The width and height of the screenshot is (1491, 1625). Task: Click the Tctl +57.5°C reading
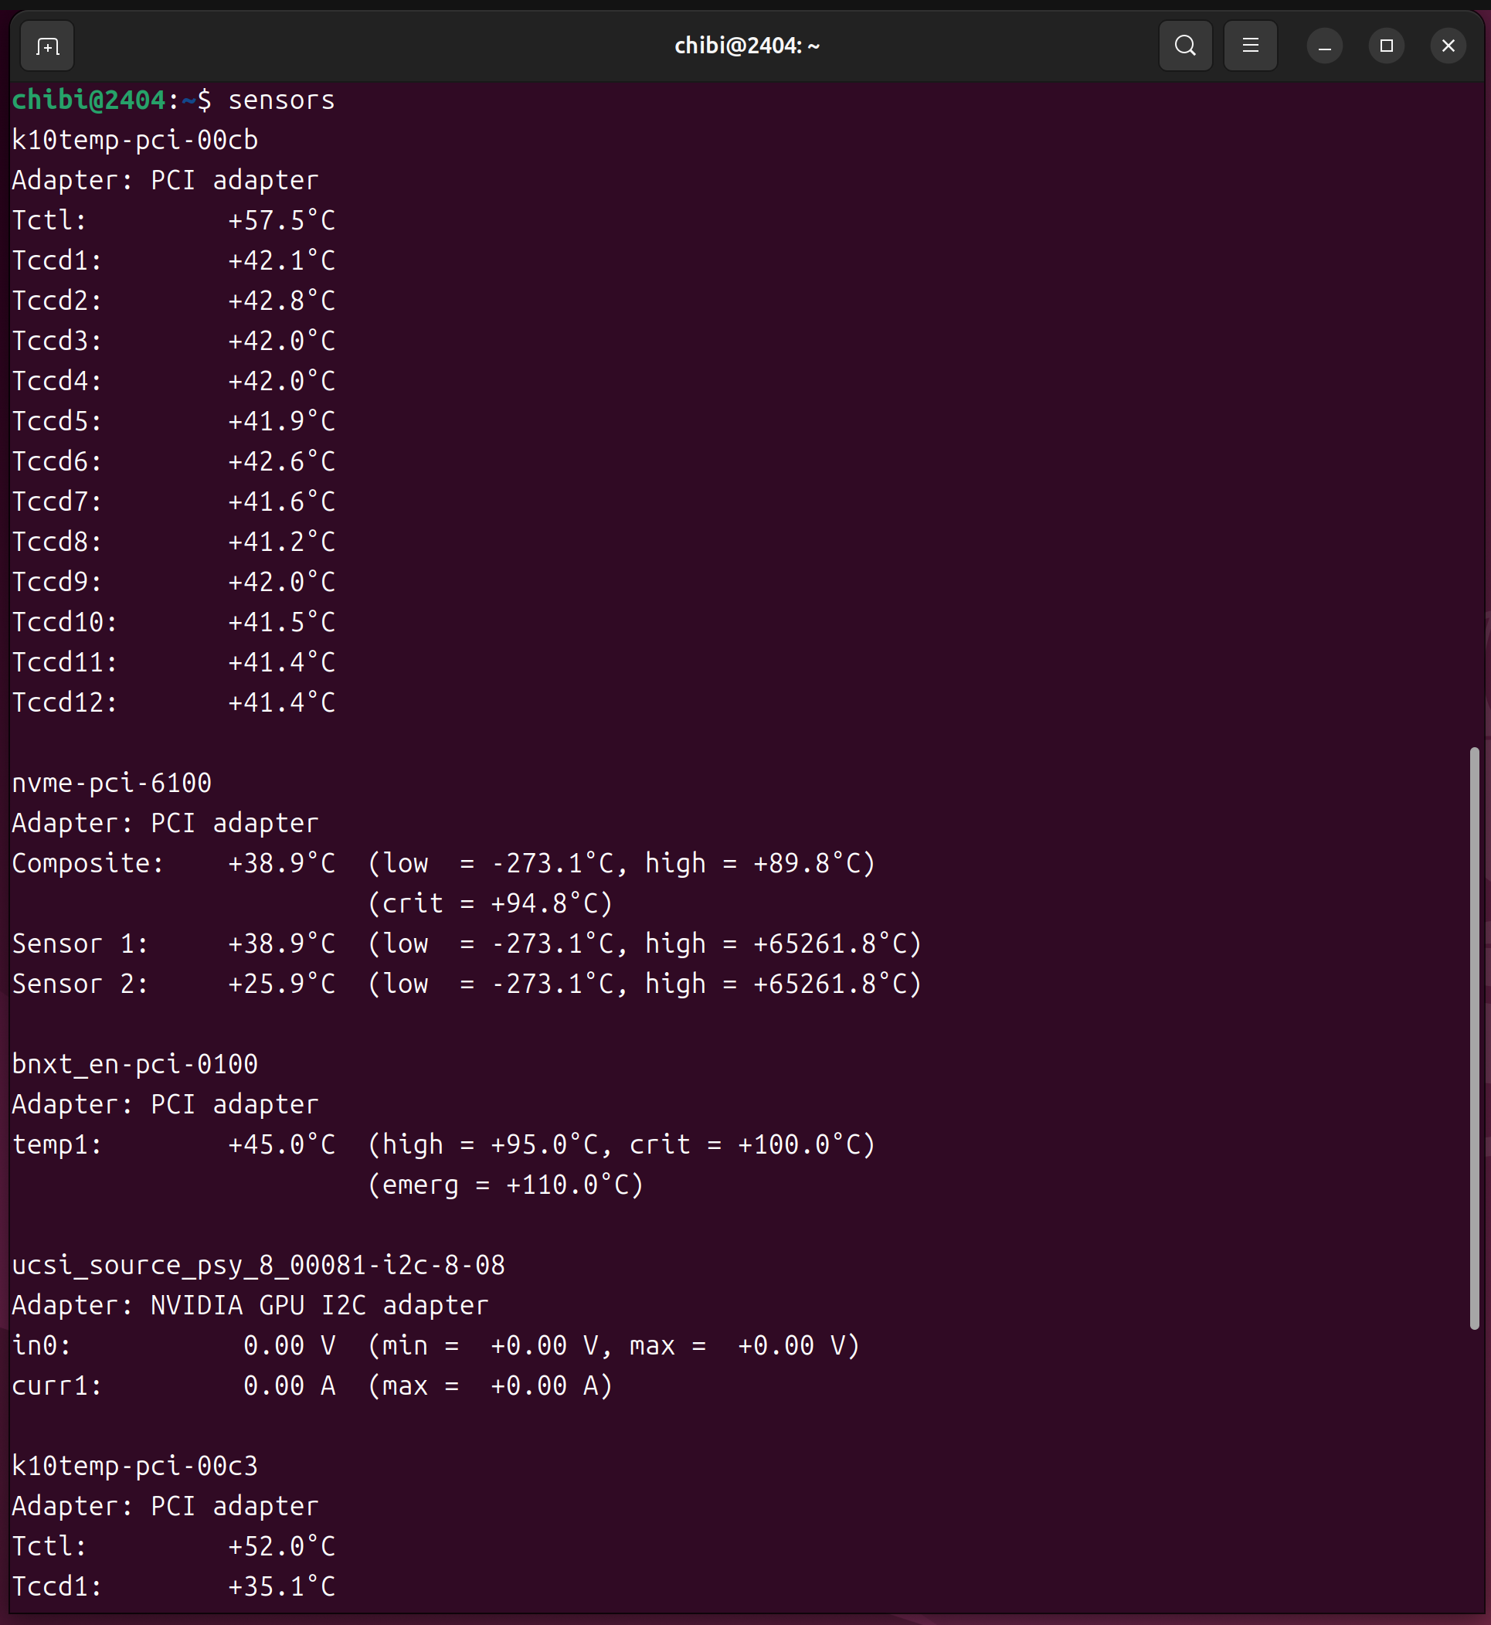280,220
